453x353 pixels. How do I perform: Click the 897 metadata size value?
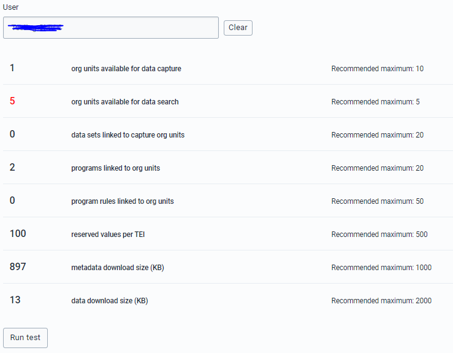pyautogui.click(x=18, y=266)
